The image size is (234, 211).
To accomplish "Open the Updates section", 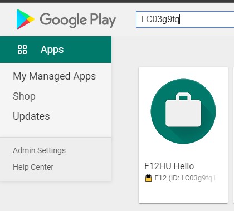I will pyautogui.click(x=31, y=116).
